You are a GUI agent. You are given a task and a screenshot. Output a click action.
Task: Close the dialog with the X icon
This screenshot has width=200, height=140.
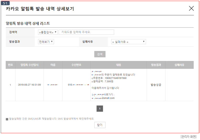point(191,8)
